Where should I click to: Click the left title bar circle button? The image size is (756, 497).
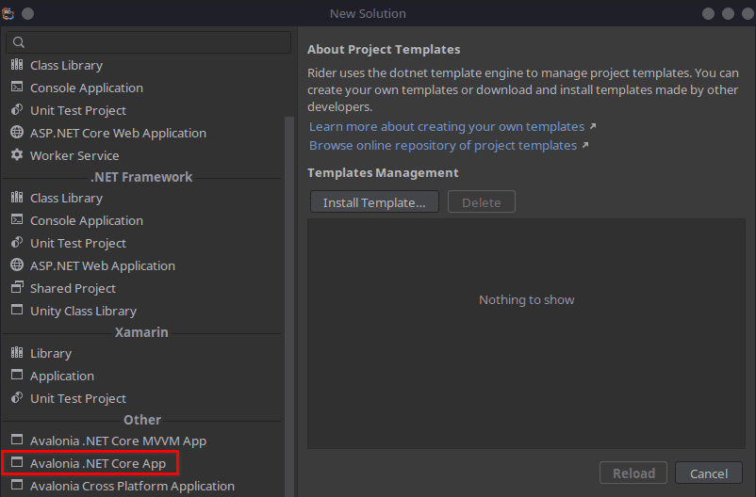28,13
